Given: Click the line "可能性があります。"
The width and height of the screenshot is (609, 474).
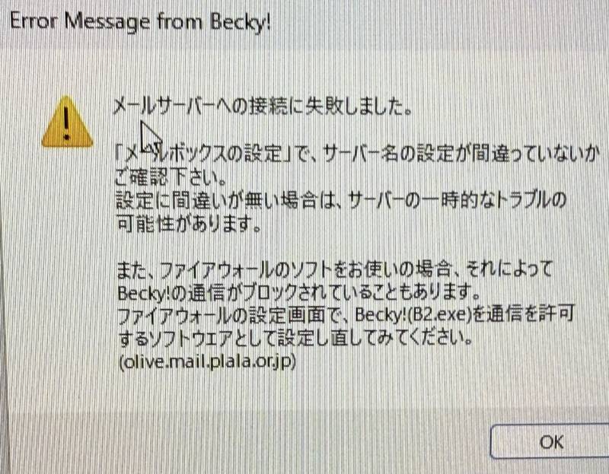Looking at the screenshot, I should 189,224.
